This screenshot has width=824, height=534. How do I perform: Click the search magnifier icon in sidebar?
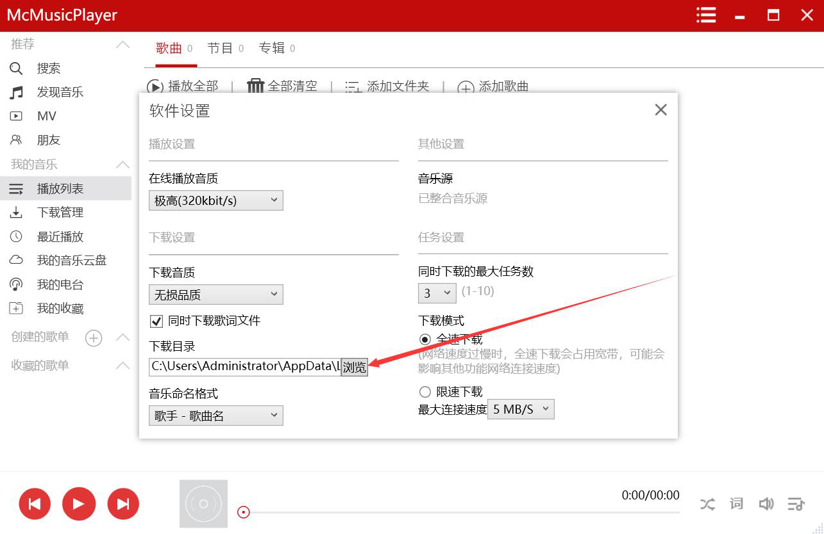(16, 69)
